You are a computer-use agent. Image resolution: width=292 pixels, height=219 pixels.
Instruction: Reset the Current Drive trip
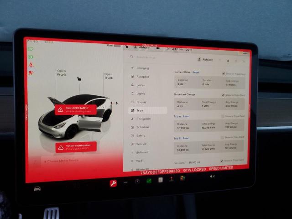(196, 73)
